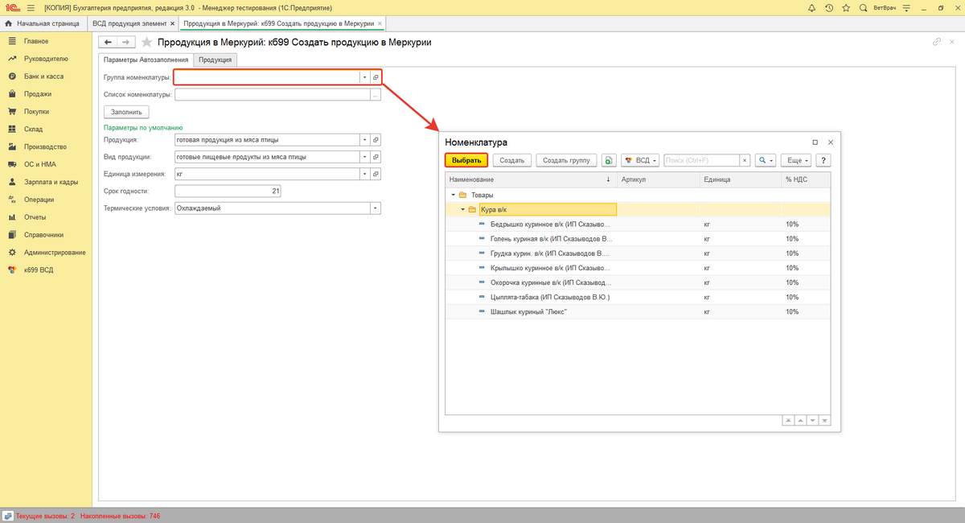Open Группа номенклатуры dropdown arrow

pyautogui.click(x=364, y=77)
